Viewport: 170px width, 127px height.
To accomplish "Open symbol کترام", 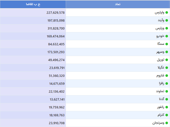I will [161, 115].
